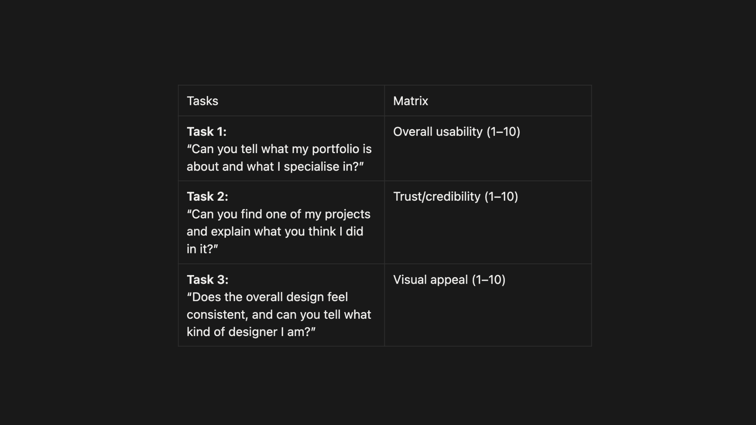Select the bold "Task 2:" label
Image resolution: width=756 pixels, height=425 pixels.
pyautogui.click(x=207, y=196)
